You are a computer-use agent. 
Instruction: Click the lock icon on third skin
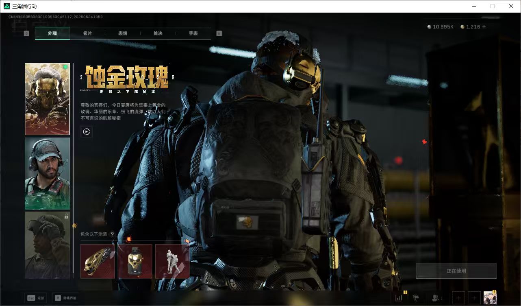[66, 216]
